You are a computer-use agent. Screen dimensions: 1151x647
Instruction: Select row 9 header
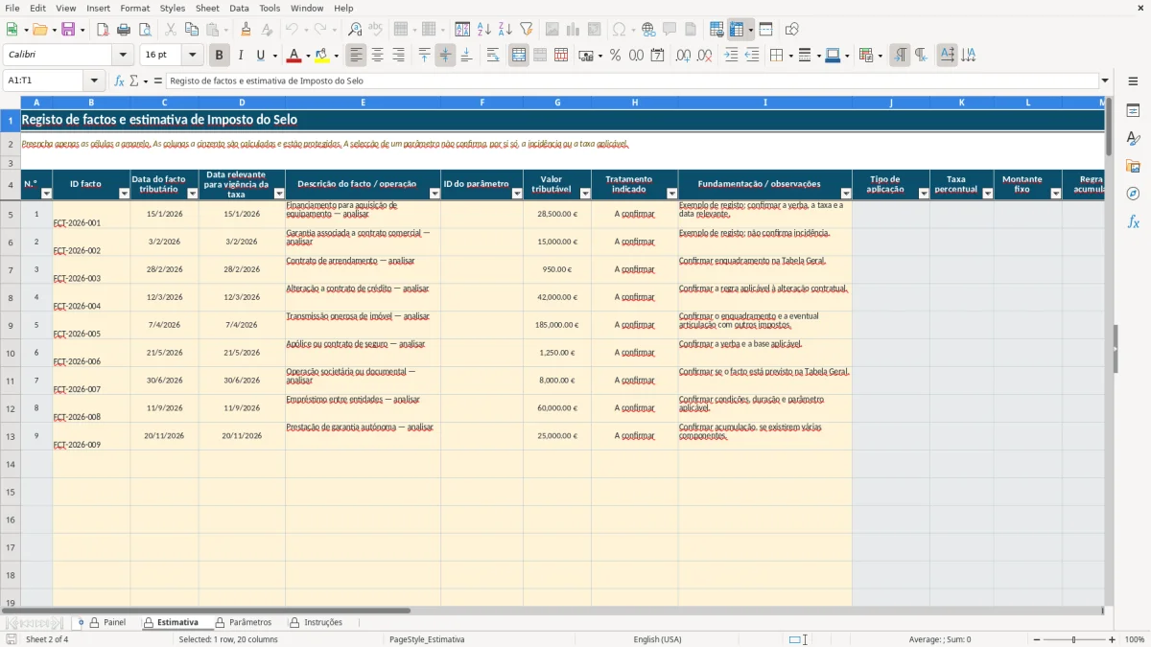click(11, 325)
